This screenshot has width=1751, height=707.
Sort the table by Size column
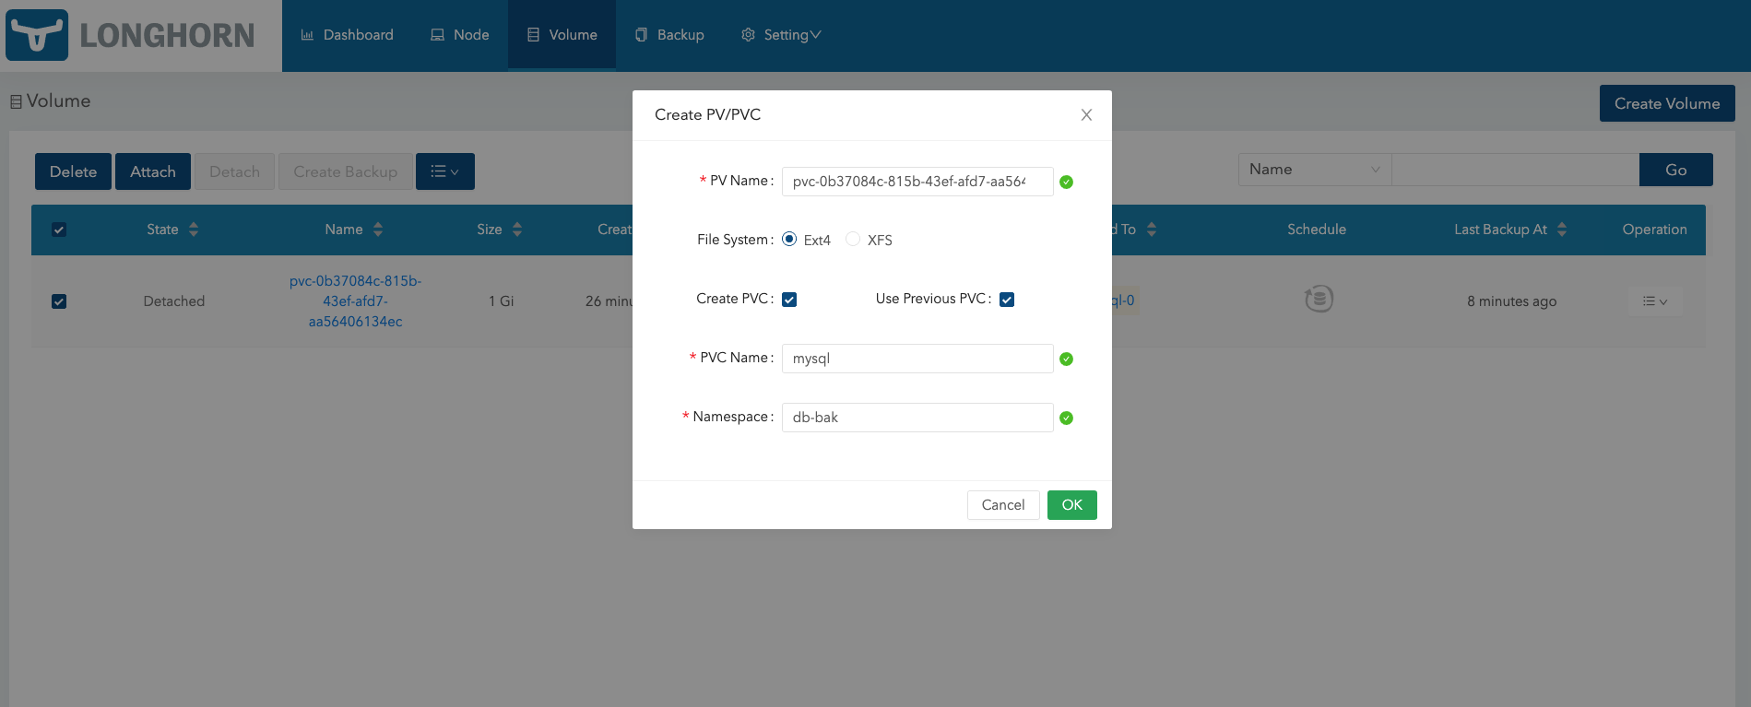pos(517,230)
